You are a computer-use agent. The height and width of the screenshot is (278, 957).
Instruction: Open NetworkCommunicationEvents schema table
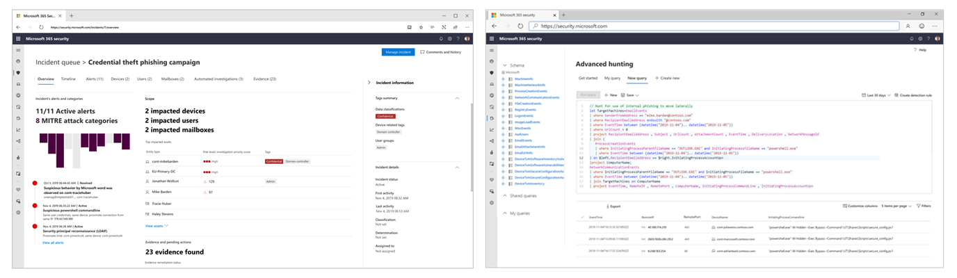(x=538, y=97)
